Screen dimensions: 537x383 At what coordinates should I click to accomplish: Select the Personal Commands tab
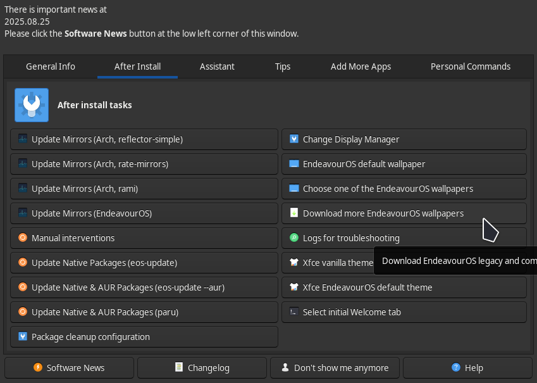[470, 66]
